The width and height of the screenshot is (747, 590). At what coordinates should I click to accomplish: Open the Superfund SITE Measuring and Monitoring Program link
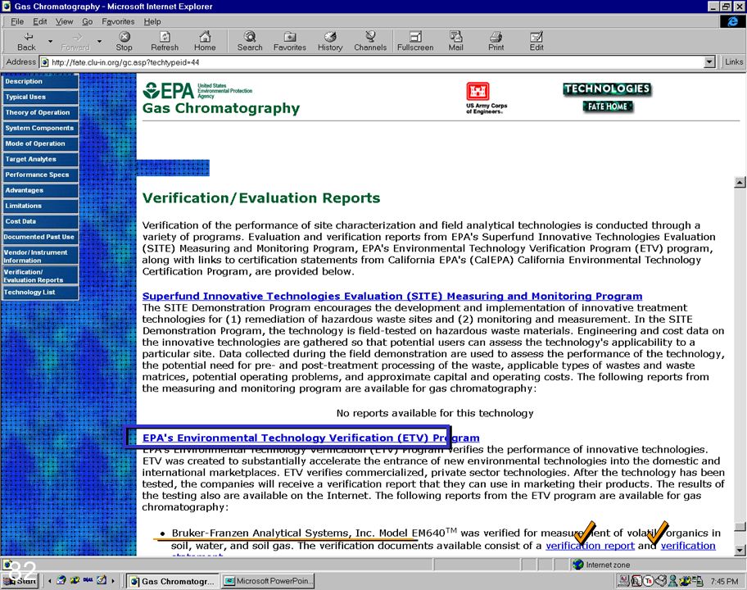(392, 296)
